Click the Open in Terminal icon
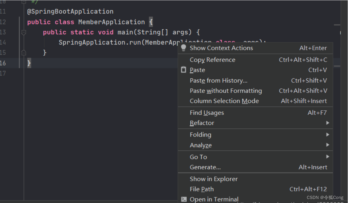The image size is (348, 203). tap(184, 199)
